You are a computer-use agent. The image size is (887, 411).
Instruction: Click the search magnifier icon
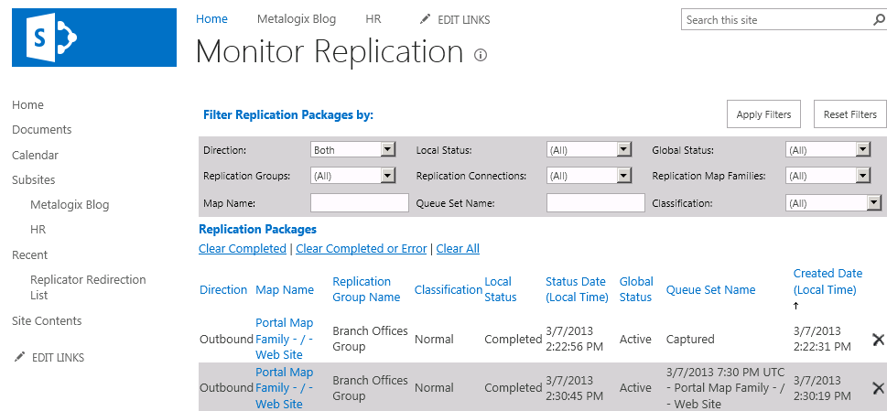point(878,20)
